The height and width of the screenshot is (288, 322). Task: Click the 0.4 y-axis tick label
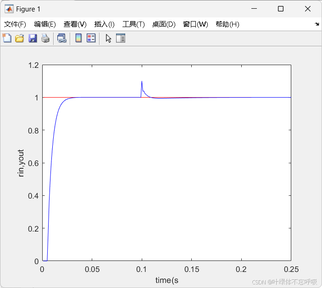33,196
